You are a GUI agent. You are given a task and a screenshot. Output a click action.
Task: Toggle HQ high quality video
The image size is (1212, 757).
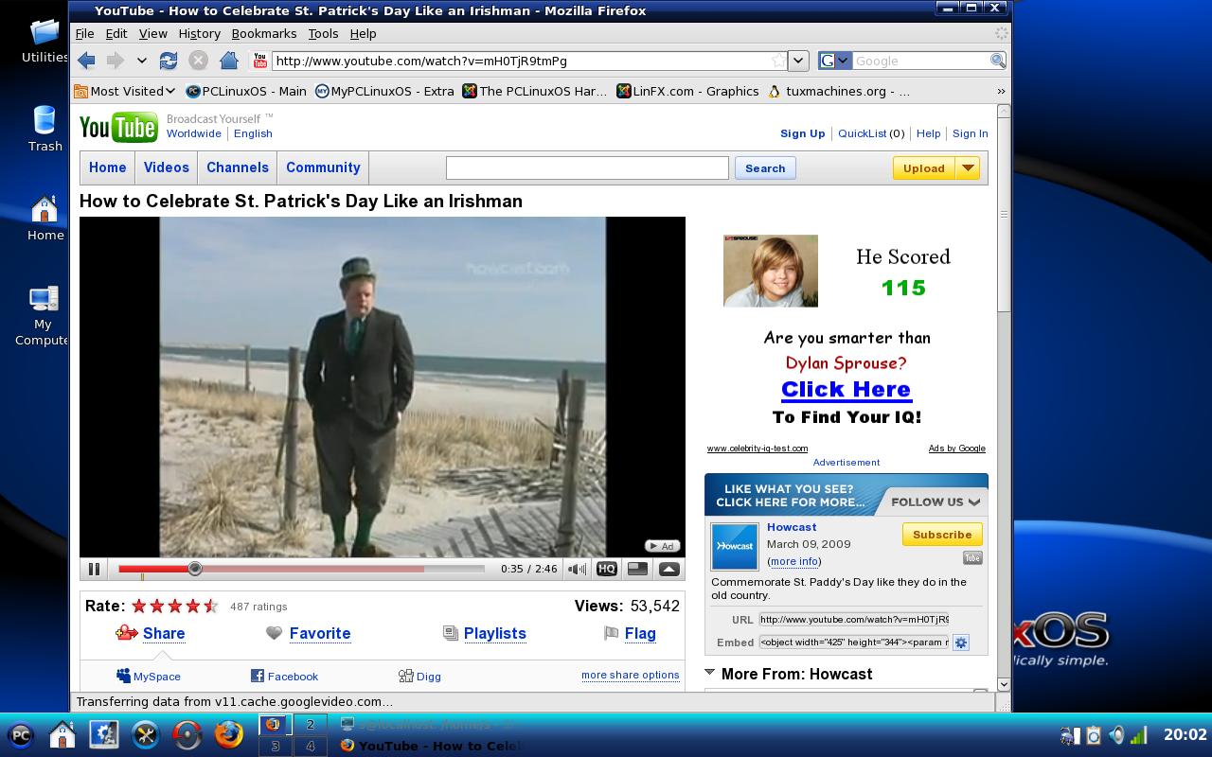[x=607, y=569]
